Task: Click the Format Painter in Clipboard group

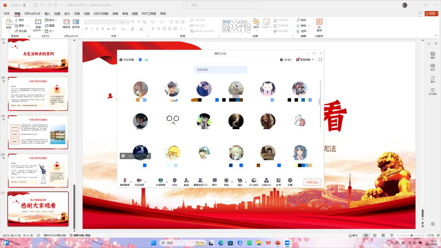Action: [x=20, y=31]
